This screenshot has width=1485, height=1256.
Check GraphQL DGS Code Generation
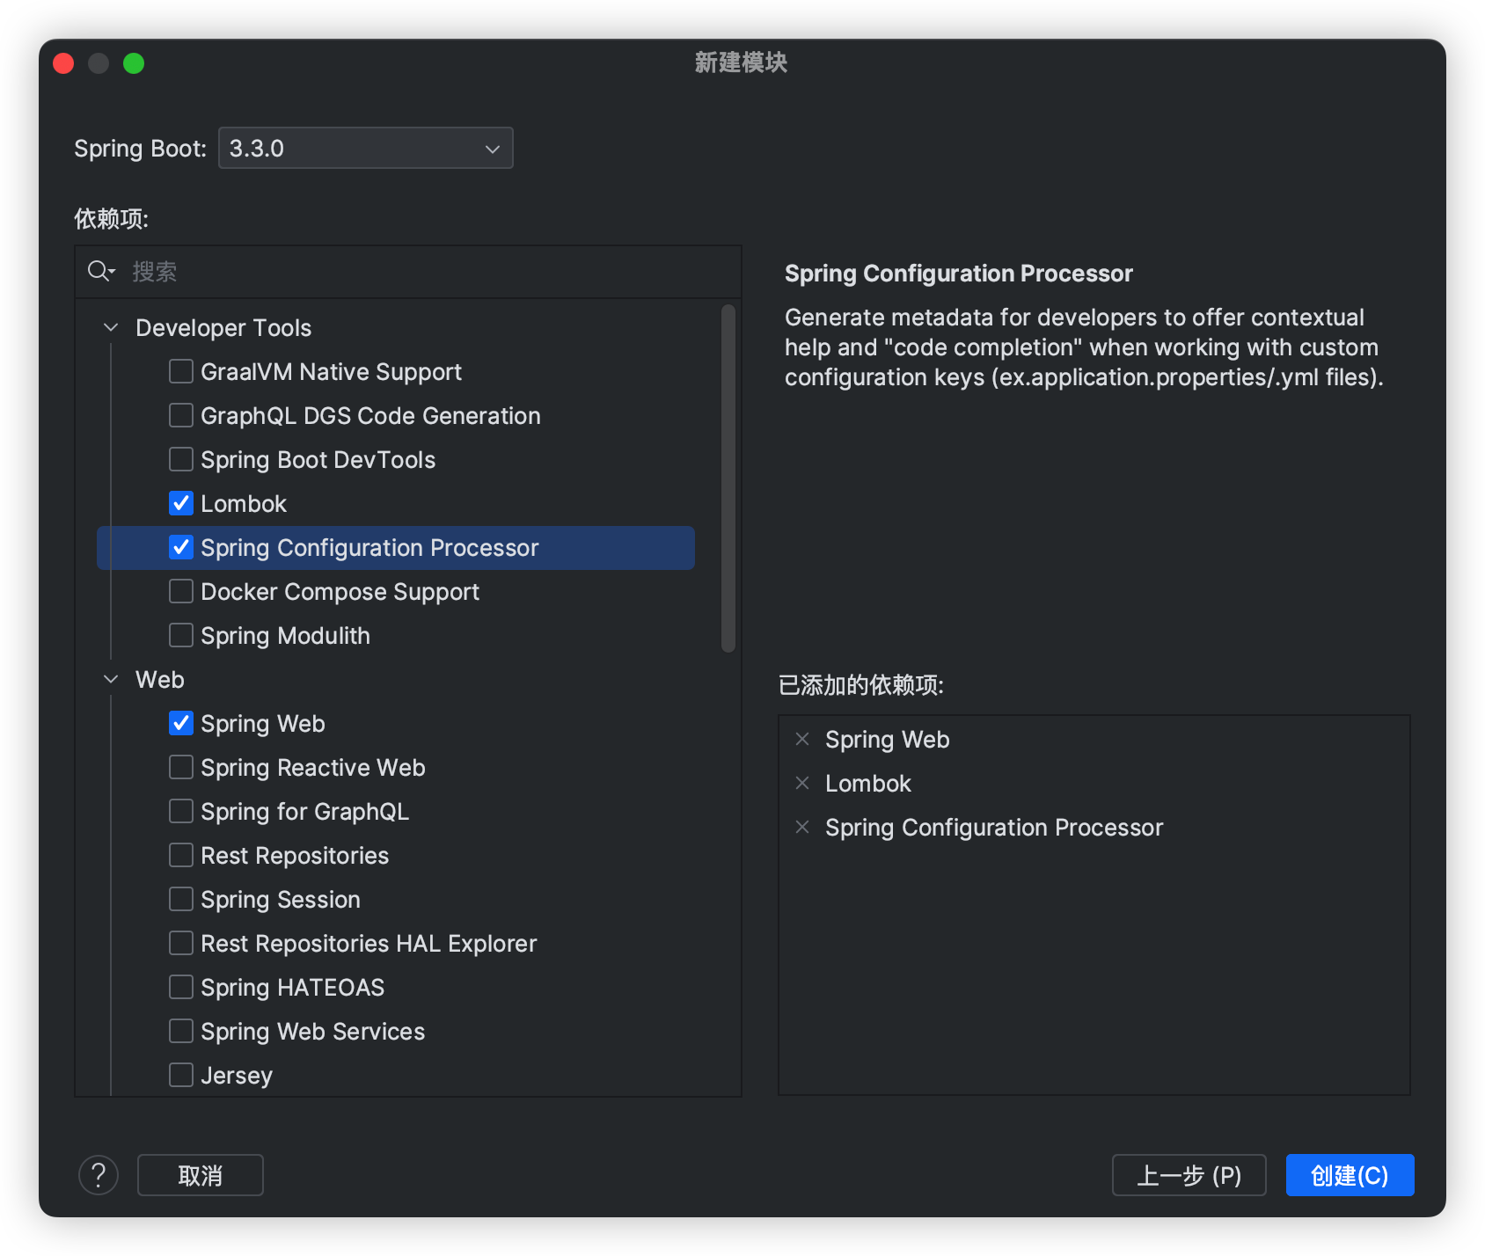pyautogui.click(x=181, y=415)
